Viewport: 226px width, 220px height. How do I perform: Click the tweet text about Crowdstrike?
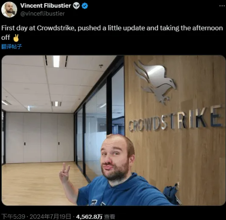coord(112,33)
